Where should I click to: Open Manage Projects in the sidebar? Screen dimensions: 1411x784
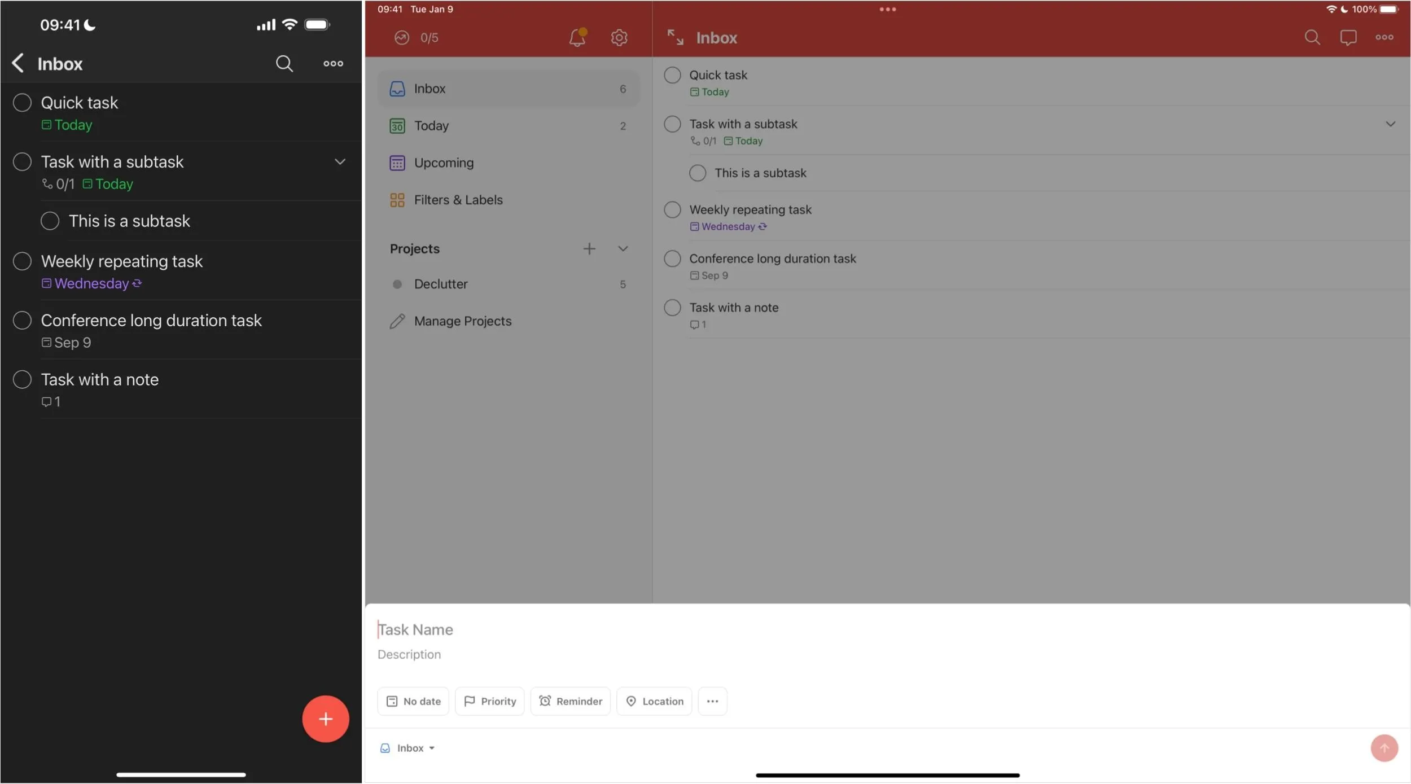click(508, 322)
